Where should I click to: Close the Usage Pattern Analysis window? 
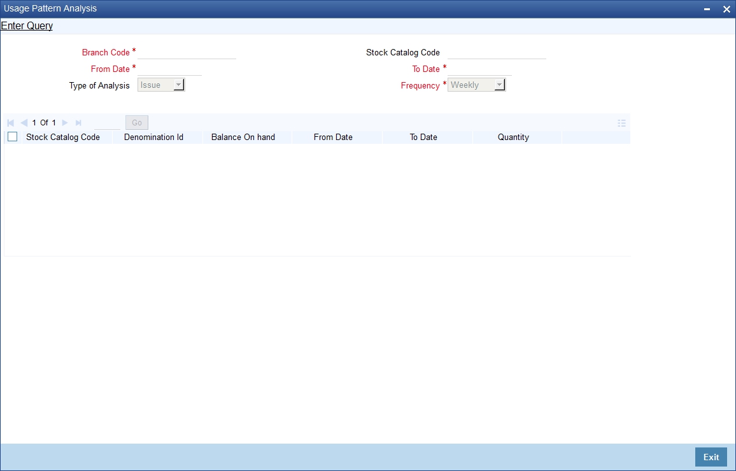coord(726,10)
